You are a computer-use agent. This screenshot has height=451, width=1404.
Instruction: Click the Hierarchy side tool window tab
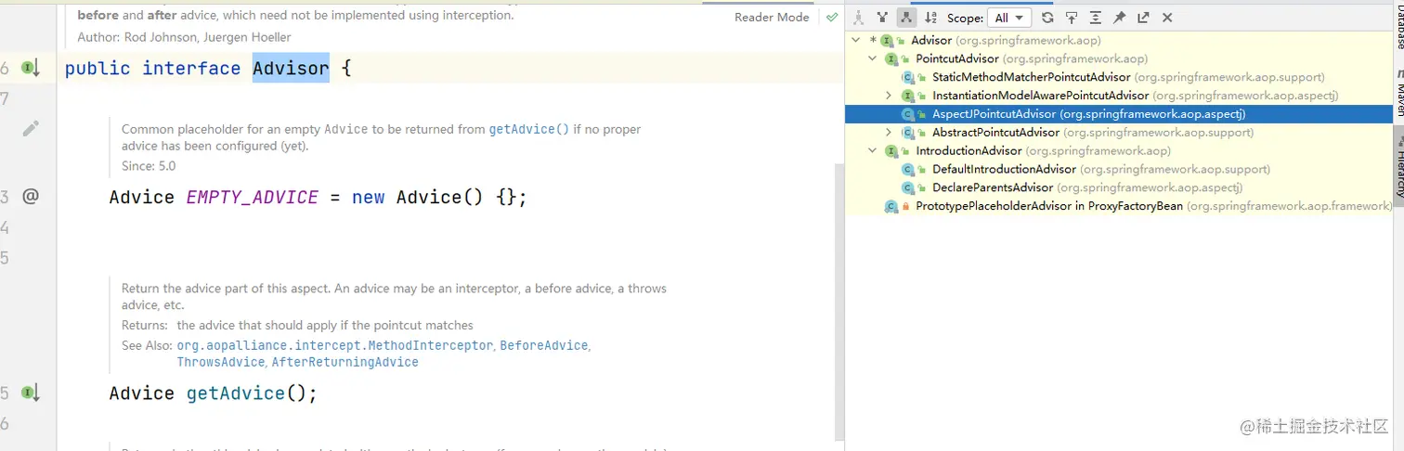[1398, 164]
